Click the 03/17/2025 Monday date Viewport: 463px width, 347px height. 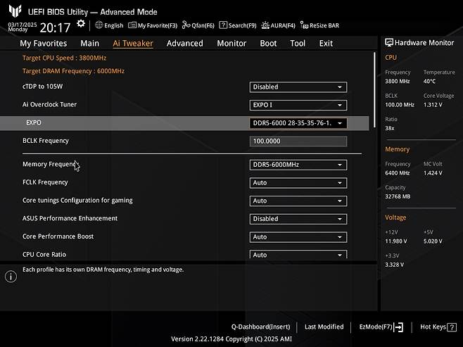point(23,27)
